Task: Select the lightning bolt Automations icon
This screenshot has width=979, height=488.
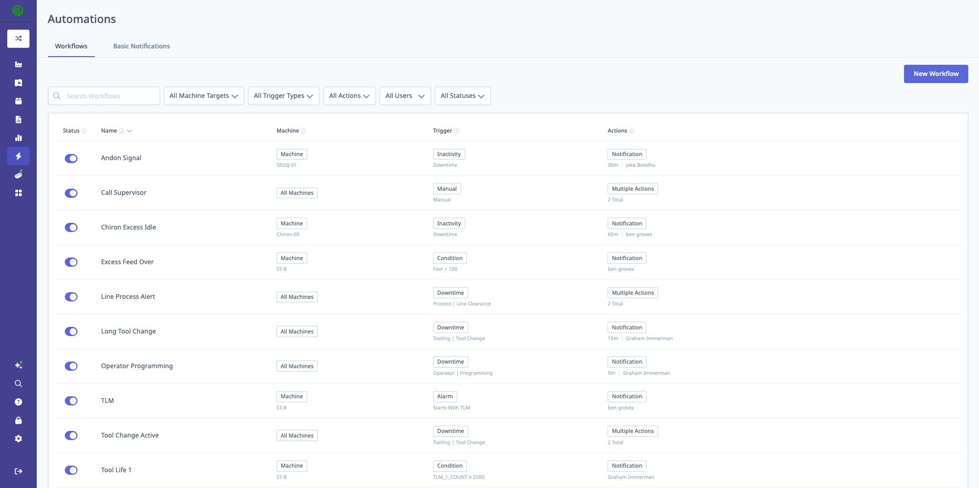Action: pyautogui.click(x=18, y=156)
